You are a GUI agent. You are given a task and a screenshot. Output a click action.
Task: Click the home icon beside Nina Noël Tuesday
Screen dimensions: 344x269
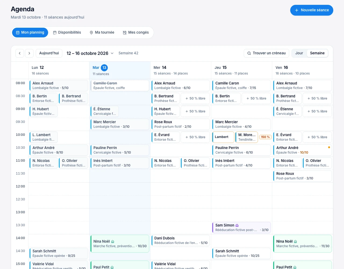[113, 242]
